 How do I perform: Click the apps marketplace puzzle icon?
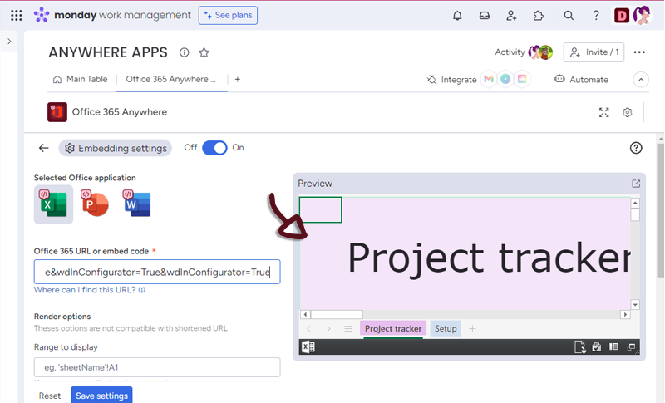click(539, 15)
